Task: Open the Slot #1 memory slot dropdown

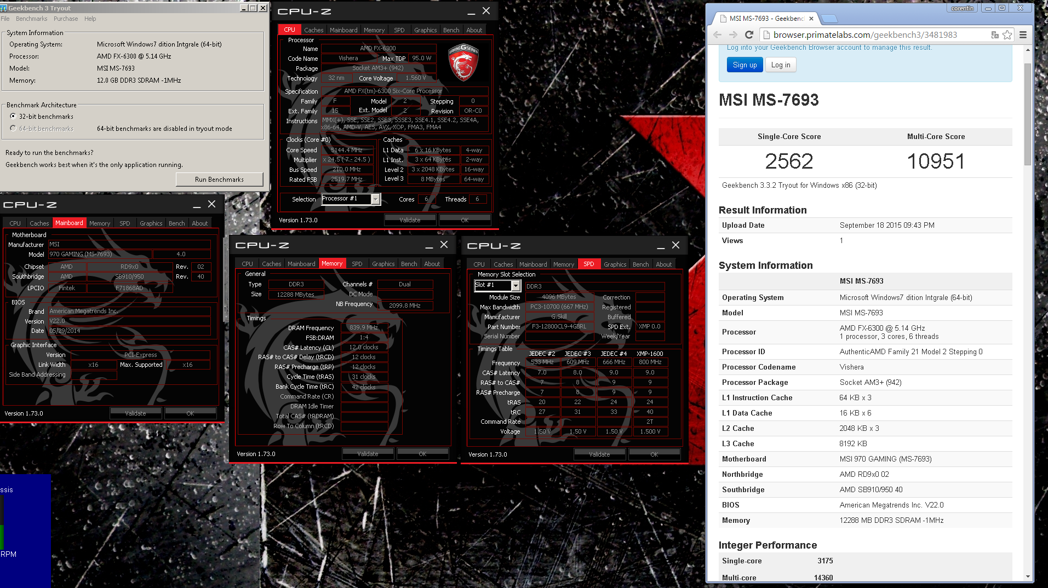Action: [x=516, y=285]
